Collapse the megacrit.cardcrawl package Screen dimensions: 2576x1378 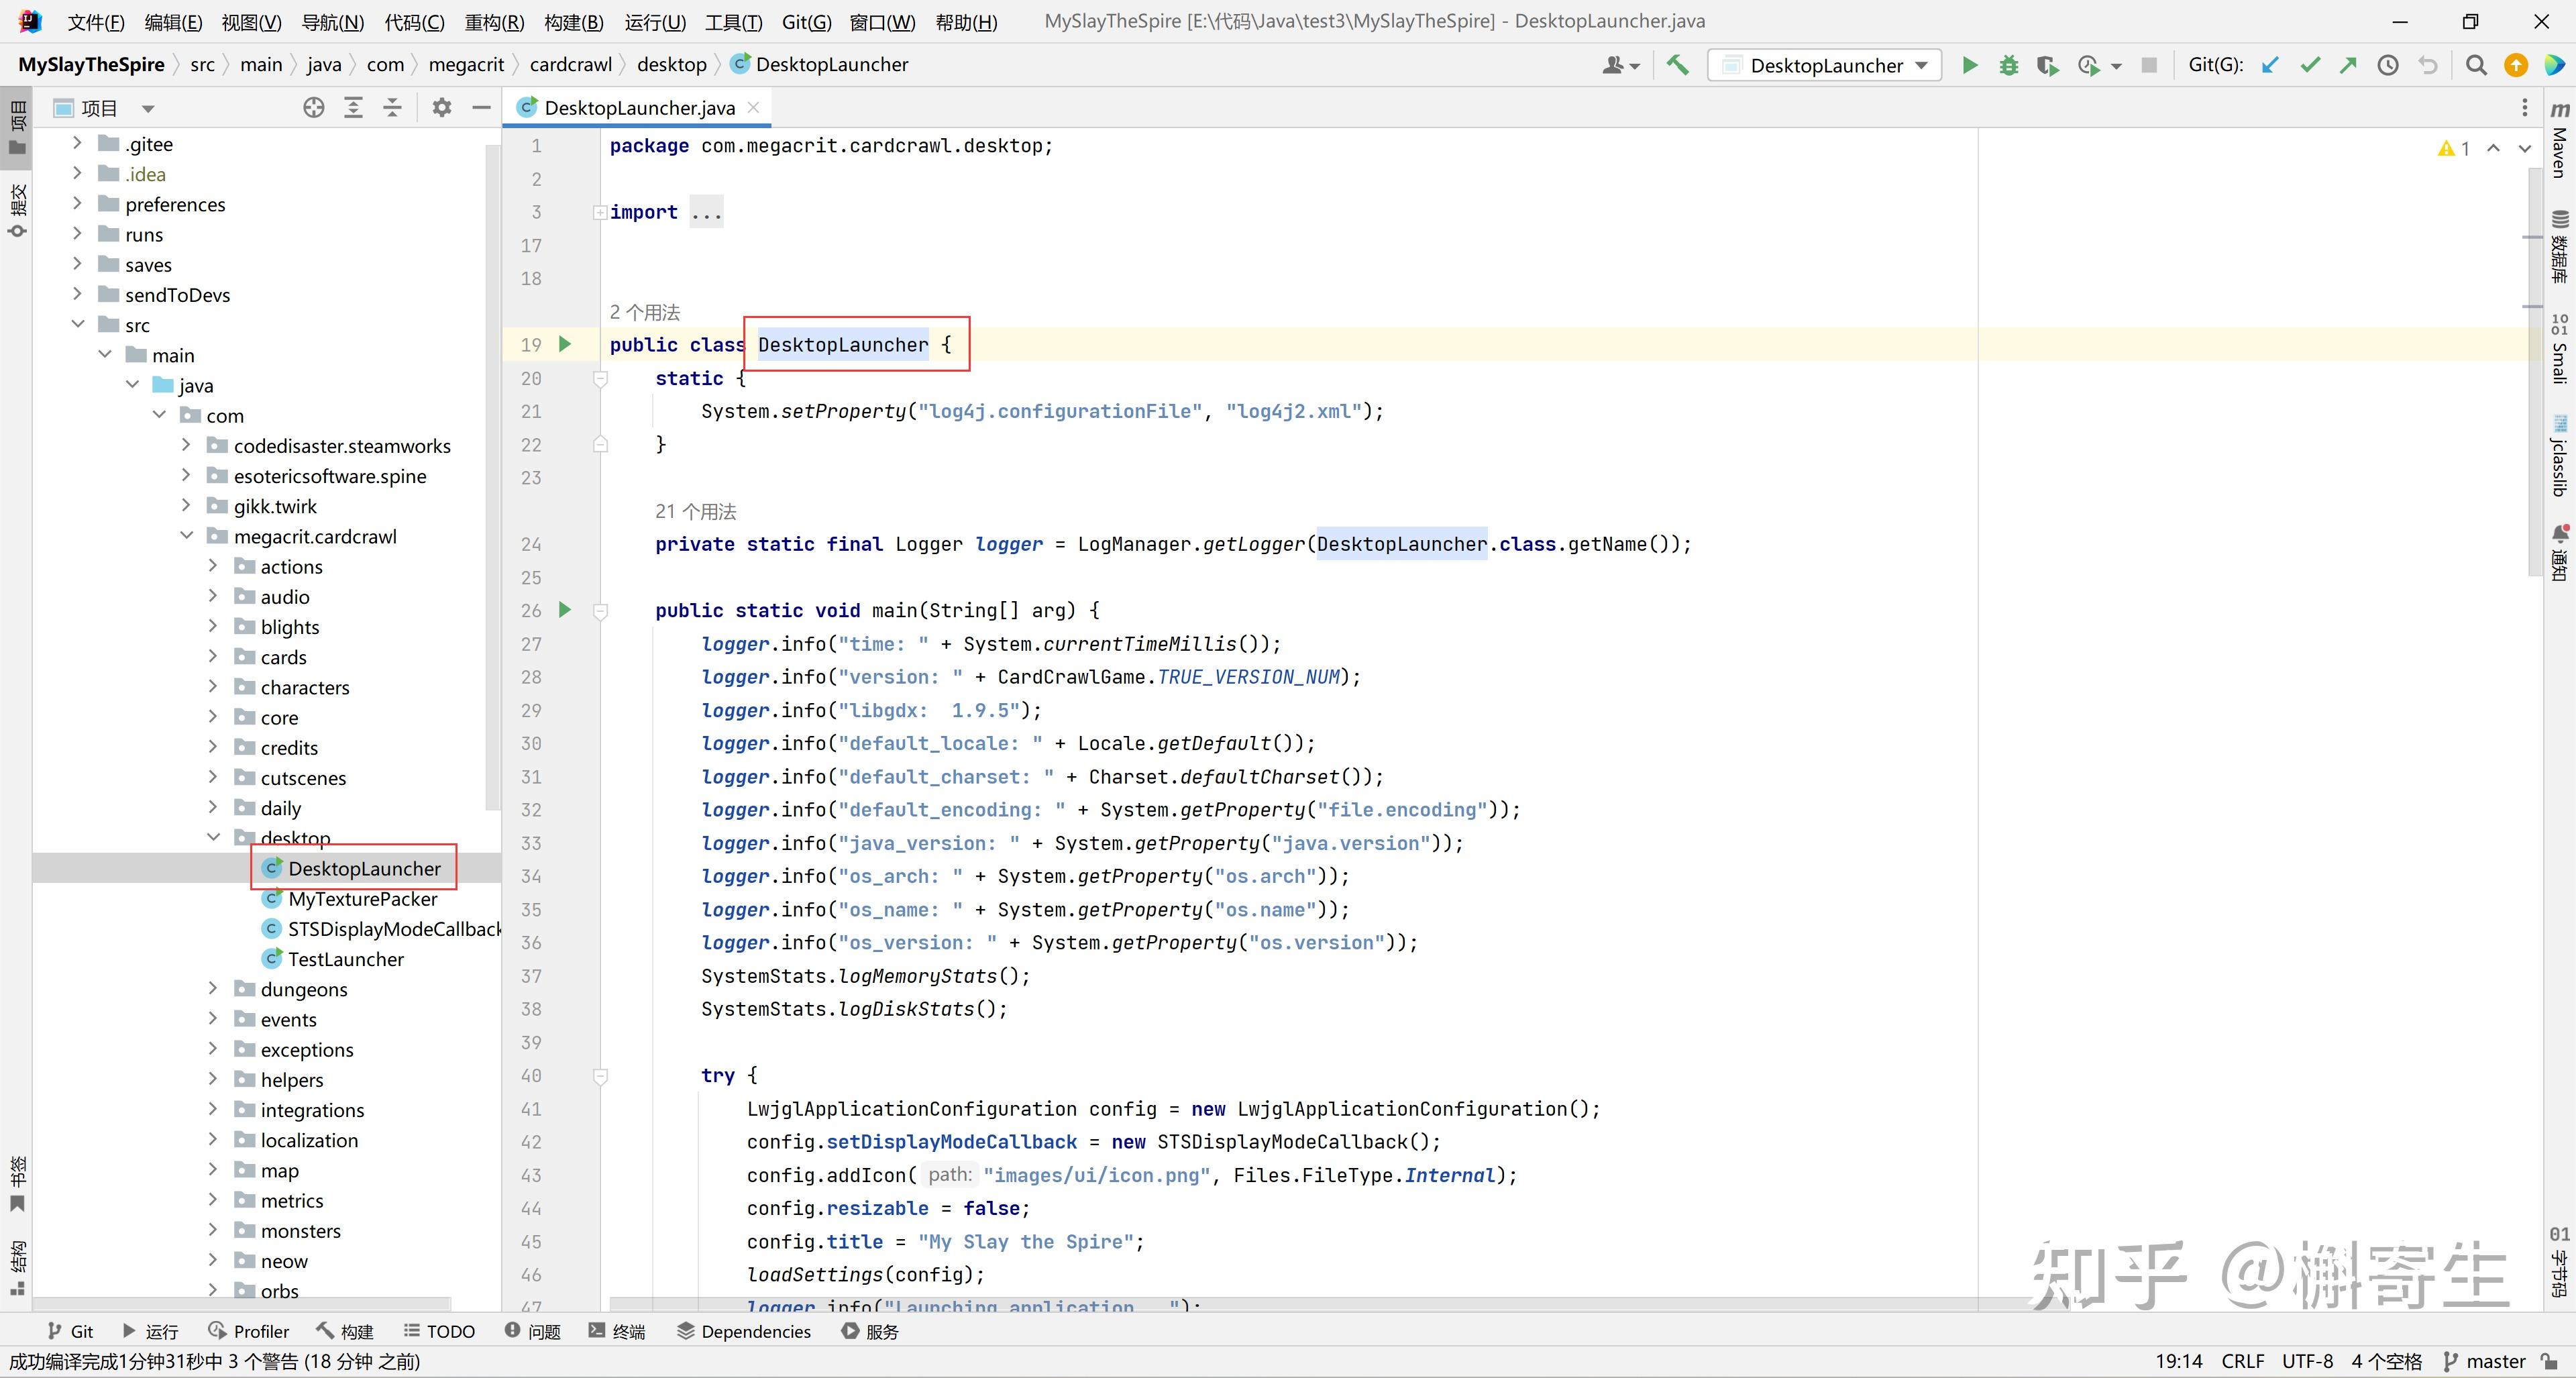186,536
